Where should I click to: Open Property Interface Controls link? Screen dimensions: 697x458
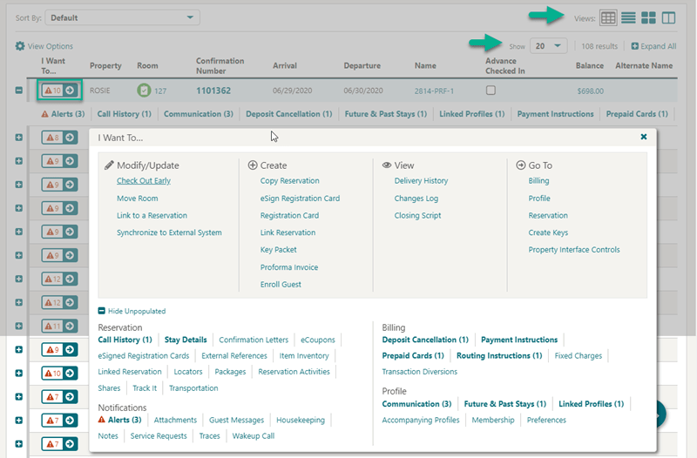point(574,250)
